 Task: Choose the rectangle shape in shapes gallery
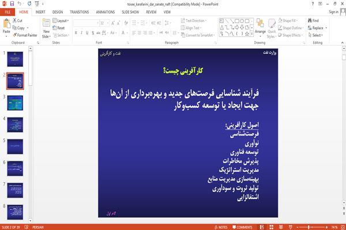coord(237,21)
